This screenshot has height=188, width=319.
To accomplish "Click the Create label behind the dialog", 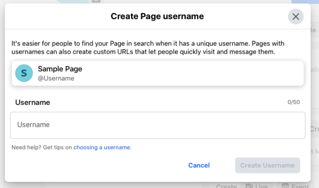I will coord(226,186).
